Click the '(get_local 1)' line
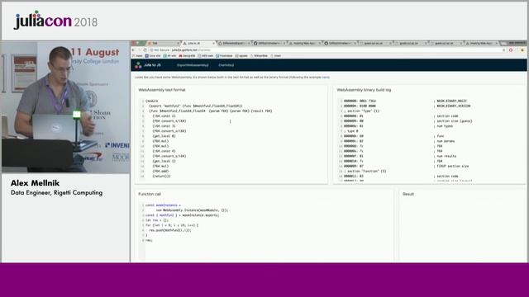 pyautogui.click(x=164, y=161)
